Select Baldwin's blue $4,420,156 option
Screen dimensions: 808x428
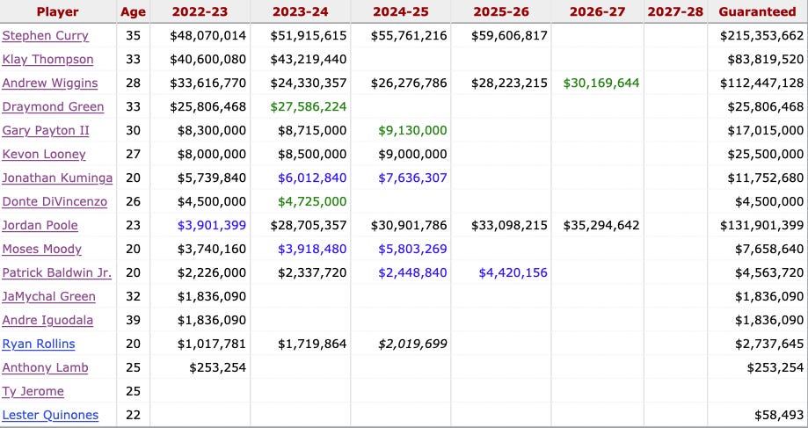pyautogui.click(x=513, y=272)
